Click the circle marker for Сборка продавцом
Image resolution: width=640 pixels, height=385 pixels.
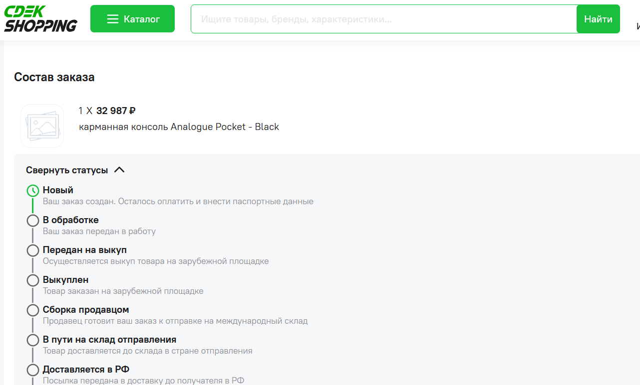click(x=33, y=310)
